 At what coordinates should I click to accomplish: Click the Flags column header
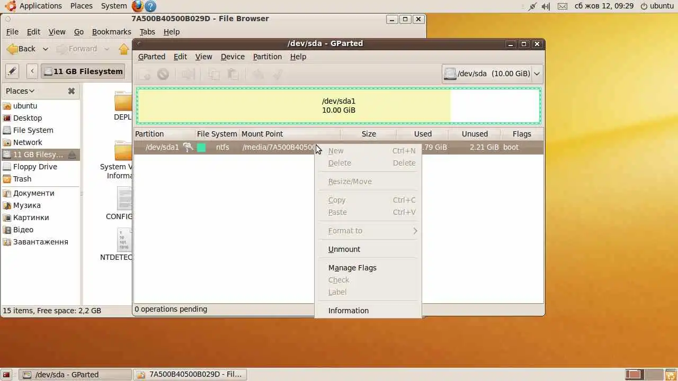click(x=522, y=134)
